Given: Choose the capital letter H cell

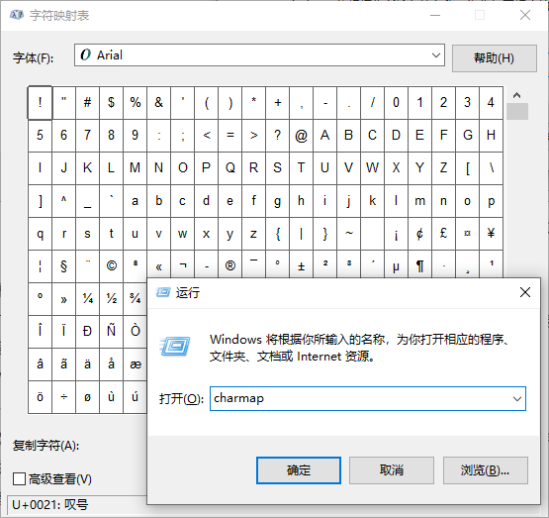Looking at the screenshot, I should click(492, 136).
